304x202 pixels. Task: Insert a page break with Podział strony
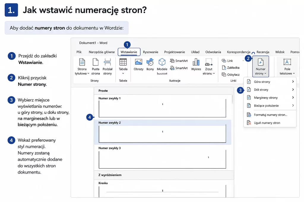(x=107, y=67)
